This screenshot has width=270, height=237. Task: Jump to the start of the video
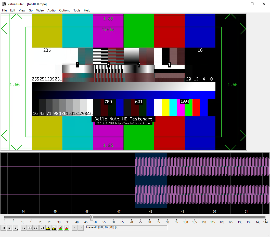point(24,228)
